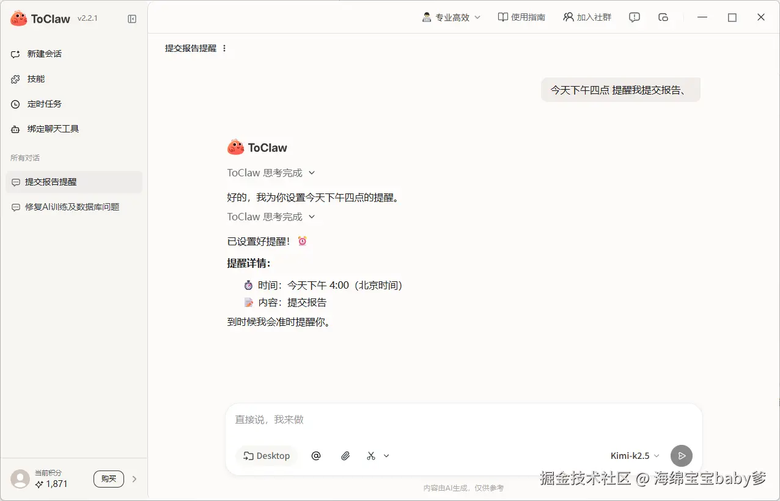
Task: Close the ToClaw window
Action: [x=761, y=17]
